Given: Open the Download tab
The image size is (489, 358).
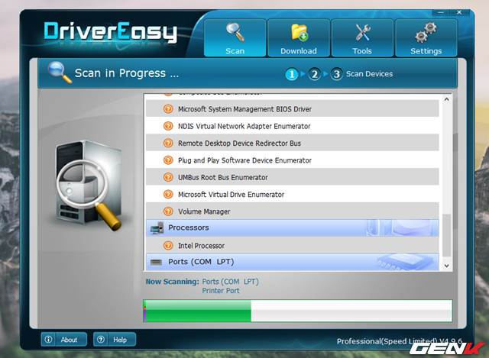Looking at the screenshot, I should (298, 38).
